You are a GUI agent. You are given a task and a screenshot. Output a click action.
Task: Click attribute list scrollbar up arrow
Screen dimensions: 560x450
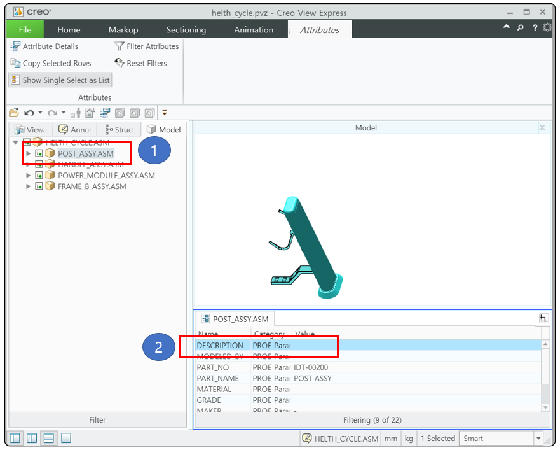point(545,344)
